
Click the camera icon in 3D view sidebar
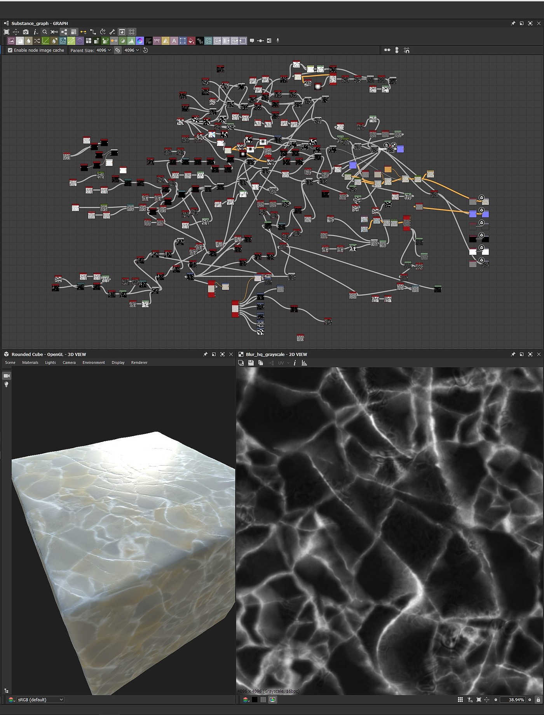[7, 376]
